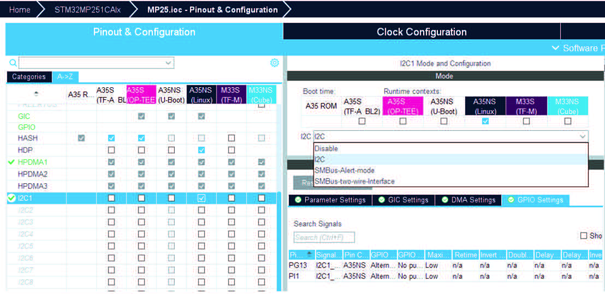Expand the Software Packs chevron
The image size is (605, 294).
click(x=555, y=48)
